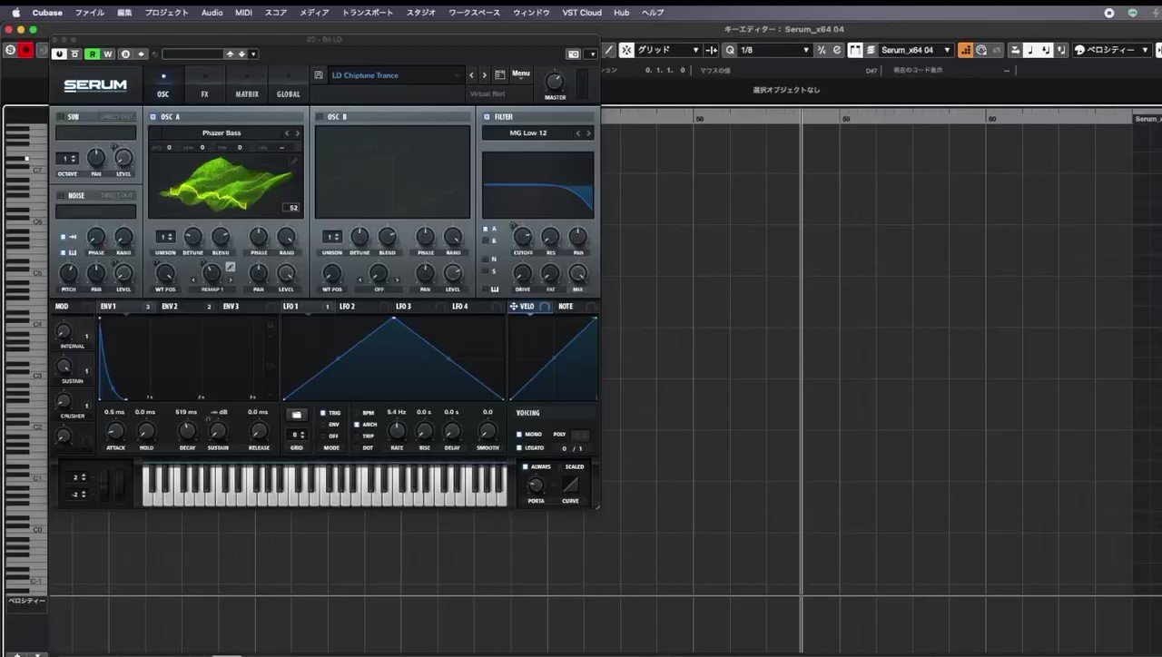Open the plugin preset dropdown arrow

(253, 54)
